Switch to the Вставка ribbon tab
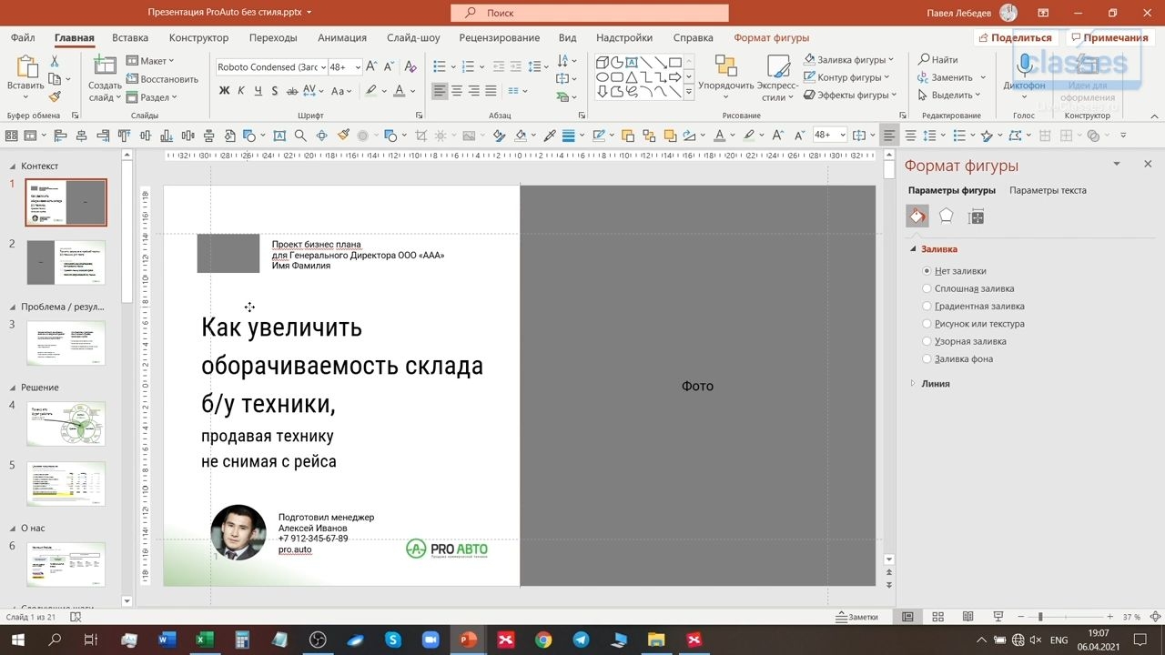This screenshot has height=655, width=1165. (130, 38)
